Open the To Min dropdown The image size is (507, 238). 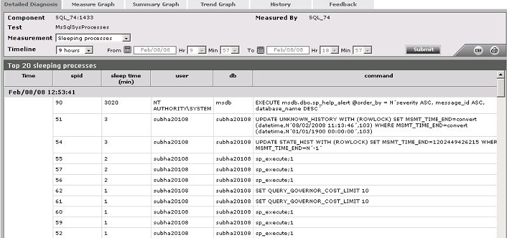coord(362,50)
